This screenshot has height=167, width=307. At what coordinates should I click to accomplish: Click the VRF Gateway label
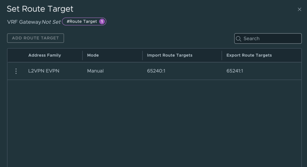pos(24,22)
